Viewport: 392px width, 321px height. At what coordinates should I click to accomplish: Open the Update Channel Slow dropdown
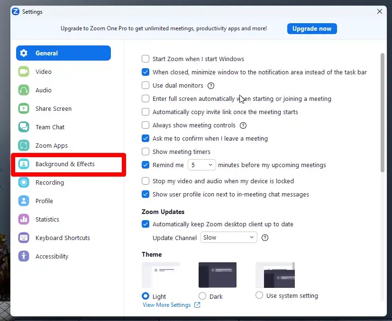229,237
